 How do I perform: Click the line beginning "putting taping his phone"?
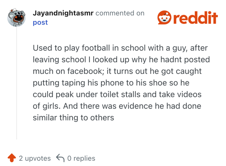pyautogui.click(x=115, y=83)
